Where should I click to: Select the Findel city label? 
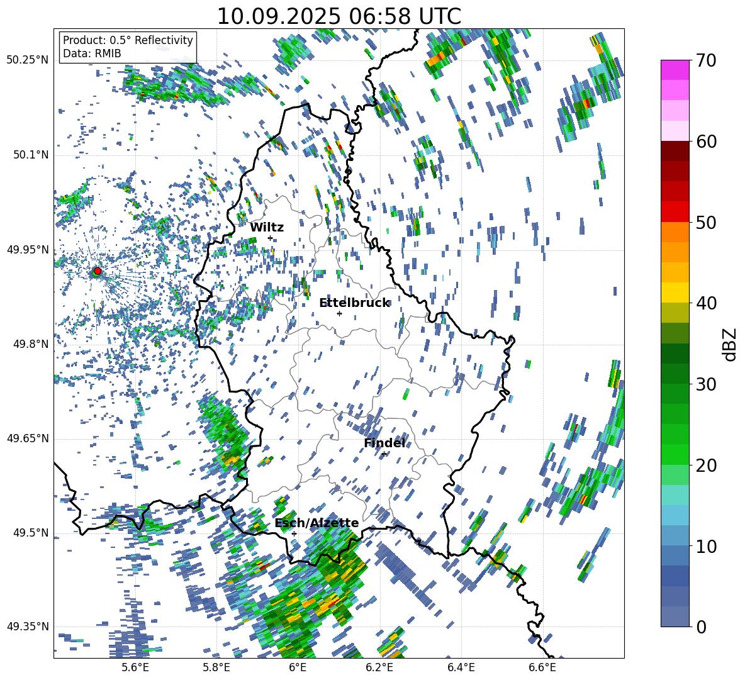[384, 443]
